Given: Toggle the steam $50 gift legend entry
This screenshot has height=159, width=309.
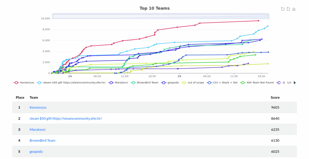Looking at the screenshot, I should pos(71,83).
